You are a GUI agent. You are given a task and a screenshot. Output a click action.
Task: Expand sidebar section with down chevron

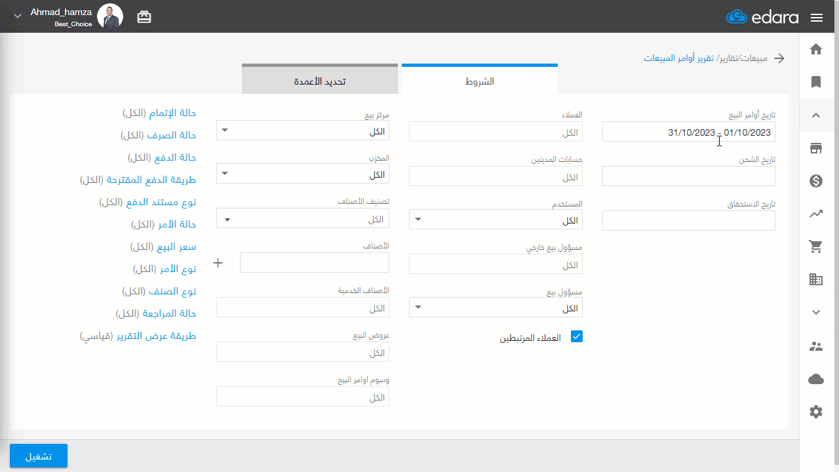(816, 313)
